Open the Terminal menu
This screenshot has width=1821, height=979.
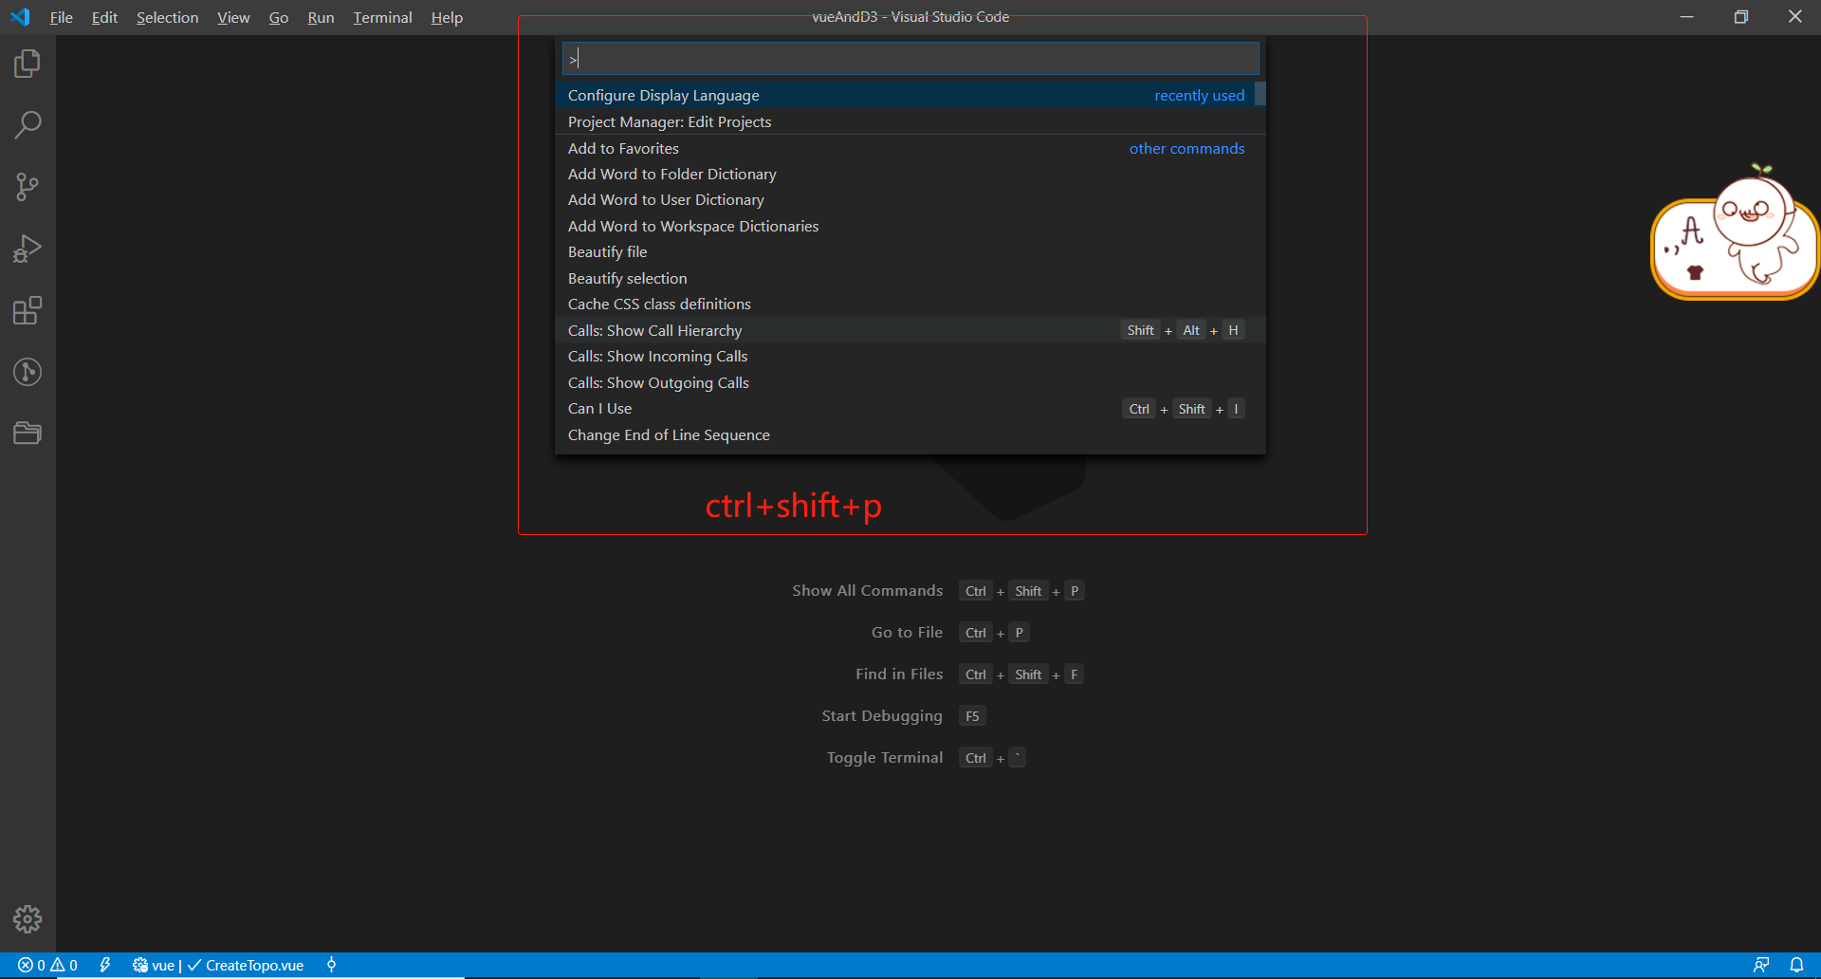tap(382, 17)
